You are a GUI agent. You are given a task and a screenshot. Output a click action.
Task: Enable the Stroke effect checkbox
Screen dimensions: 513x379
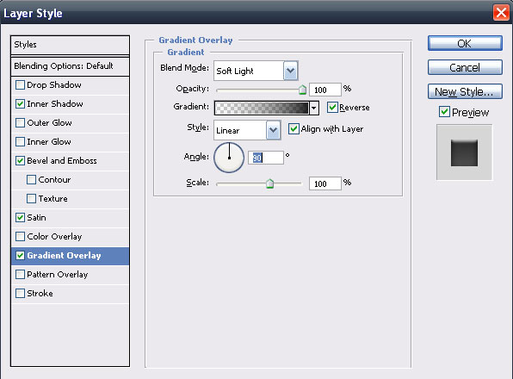(x=21, y=293)
